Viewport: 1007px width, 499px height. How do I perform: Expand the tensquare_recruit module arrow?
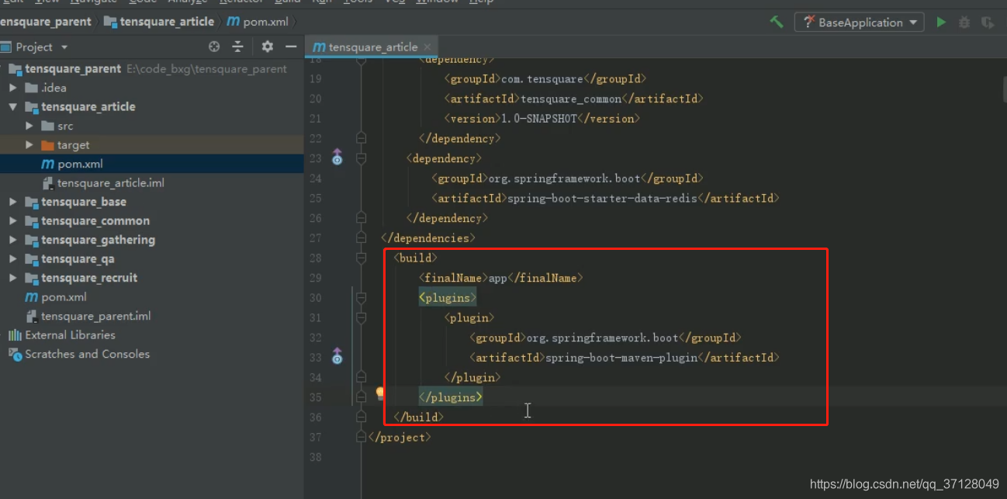pyautogui.click(x=13, y=278)
